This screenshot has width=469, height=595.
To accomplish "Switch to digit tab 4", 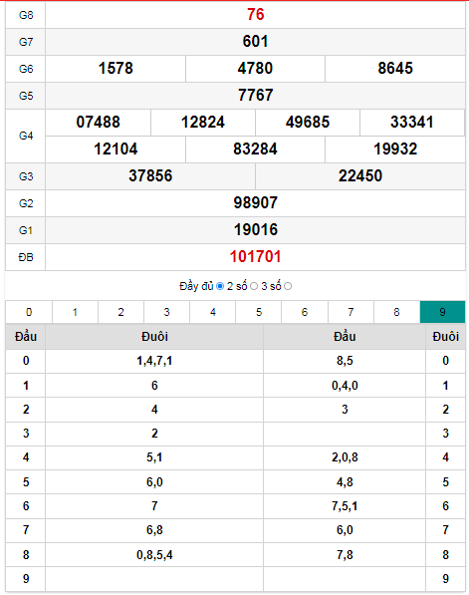I will (213, 312).
